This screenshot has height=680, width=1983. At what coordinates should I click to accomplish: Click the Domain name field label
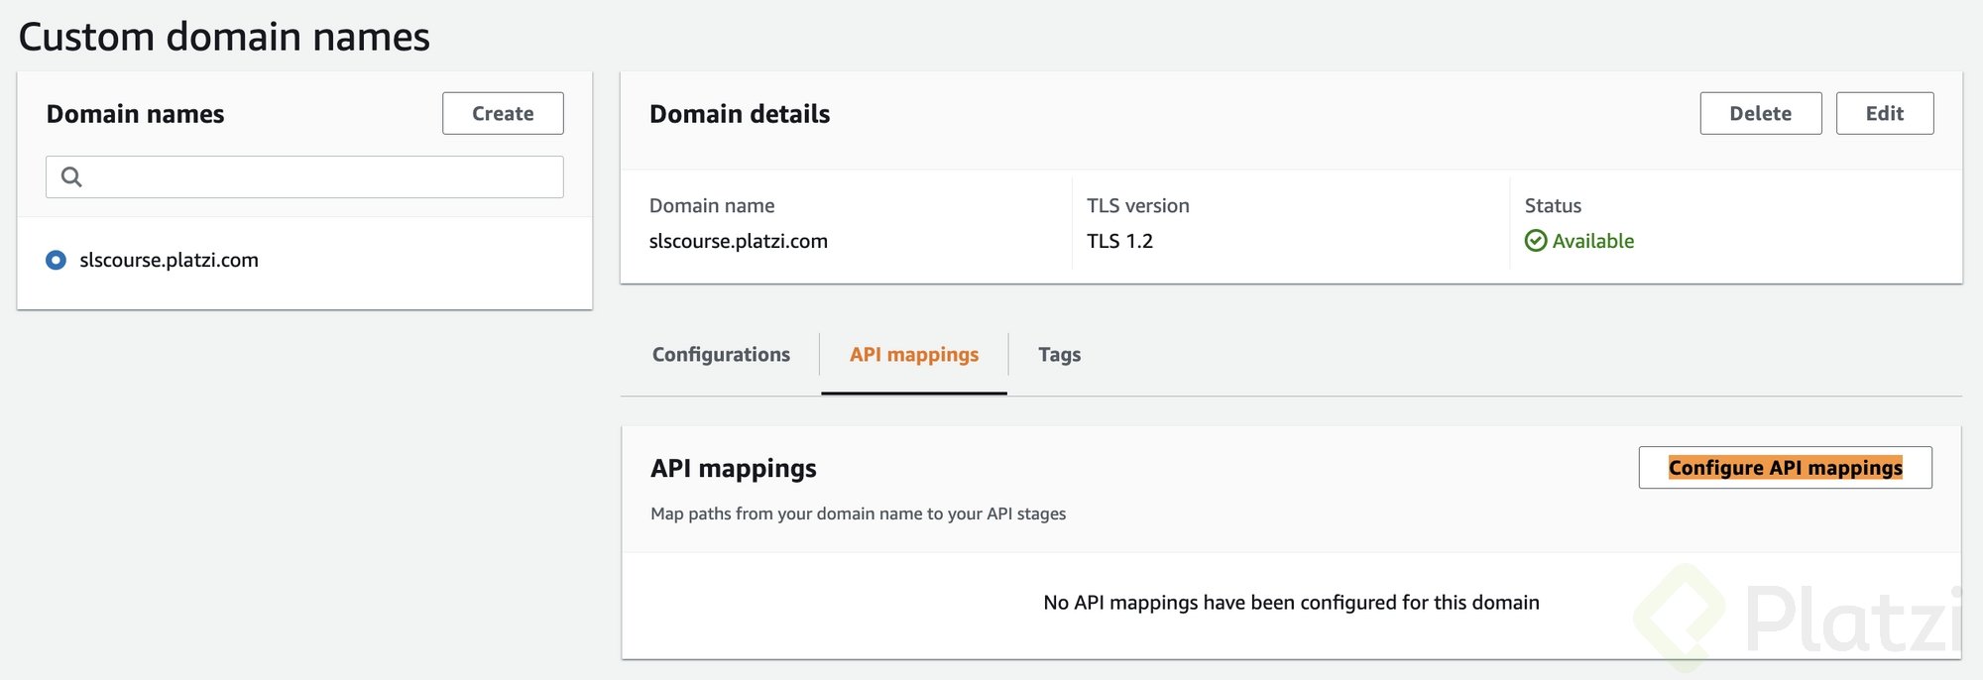click(712, 205)
